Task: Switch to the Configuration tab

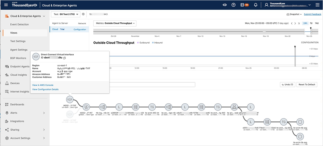Action: point(80,29)
